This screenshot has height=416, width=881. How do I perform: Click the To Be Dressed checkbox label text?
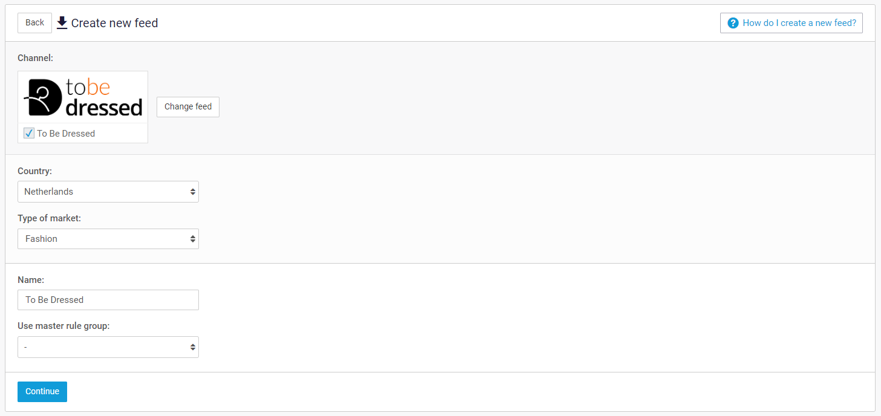[x=66, y=134]
